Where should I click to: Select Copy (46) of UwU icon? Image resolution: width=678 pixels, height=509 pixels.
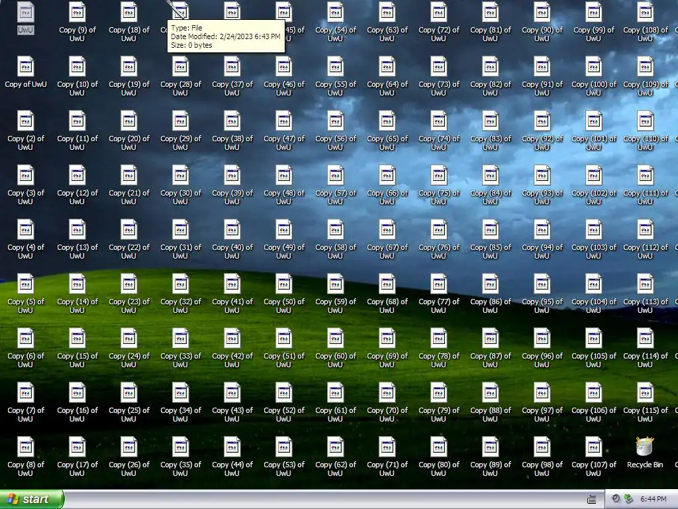click(283, 67)
